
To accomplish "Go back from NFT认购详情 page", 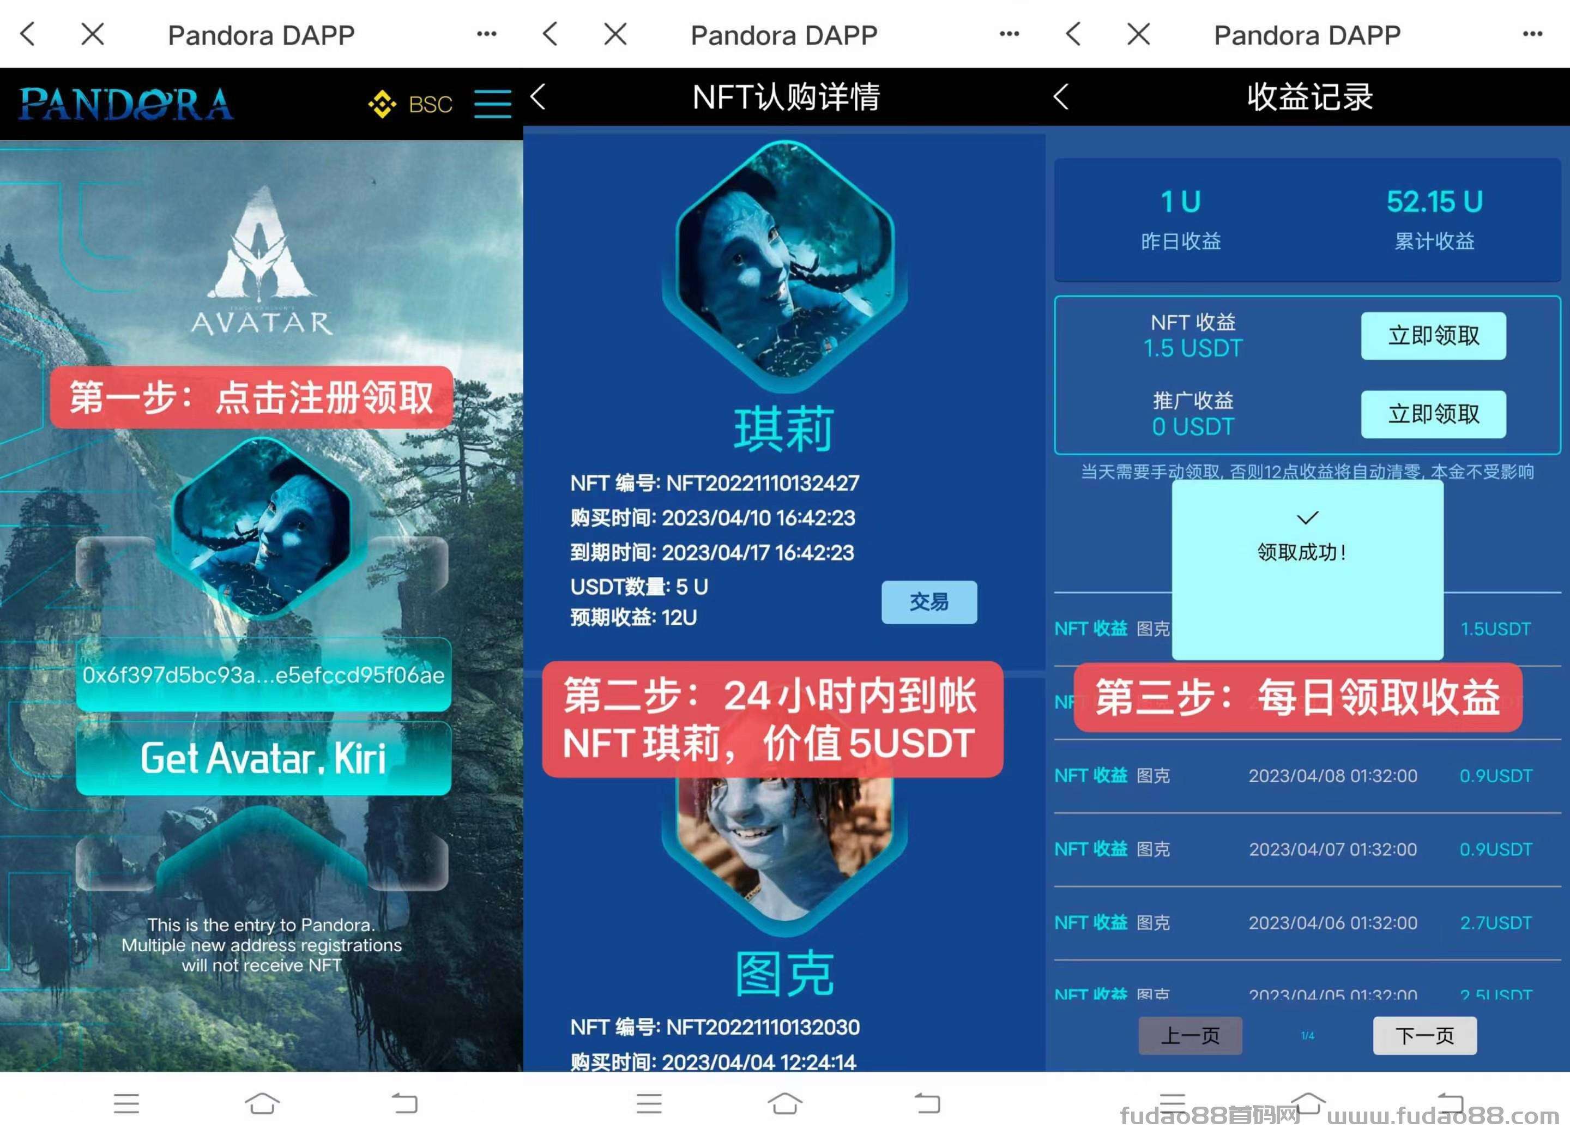I will click(x=539, y=97).
